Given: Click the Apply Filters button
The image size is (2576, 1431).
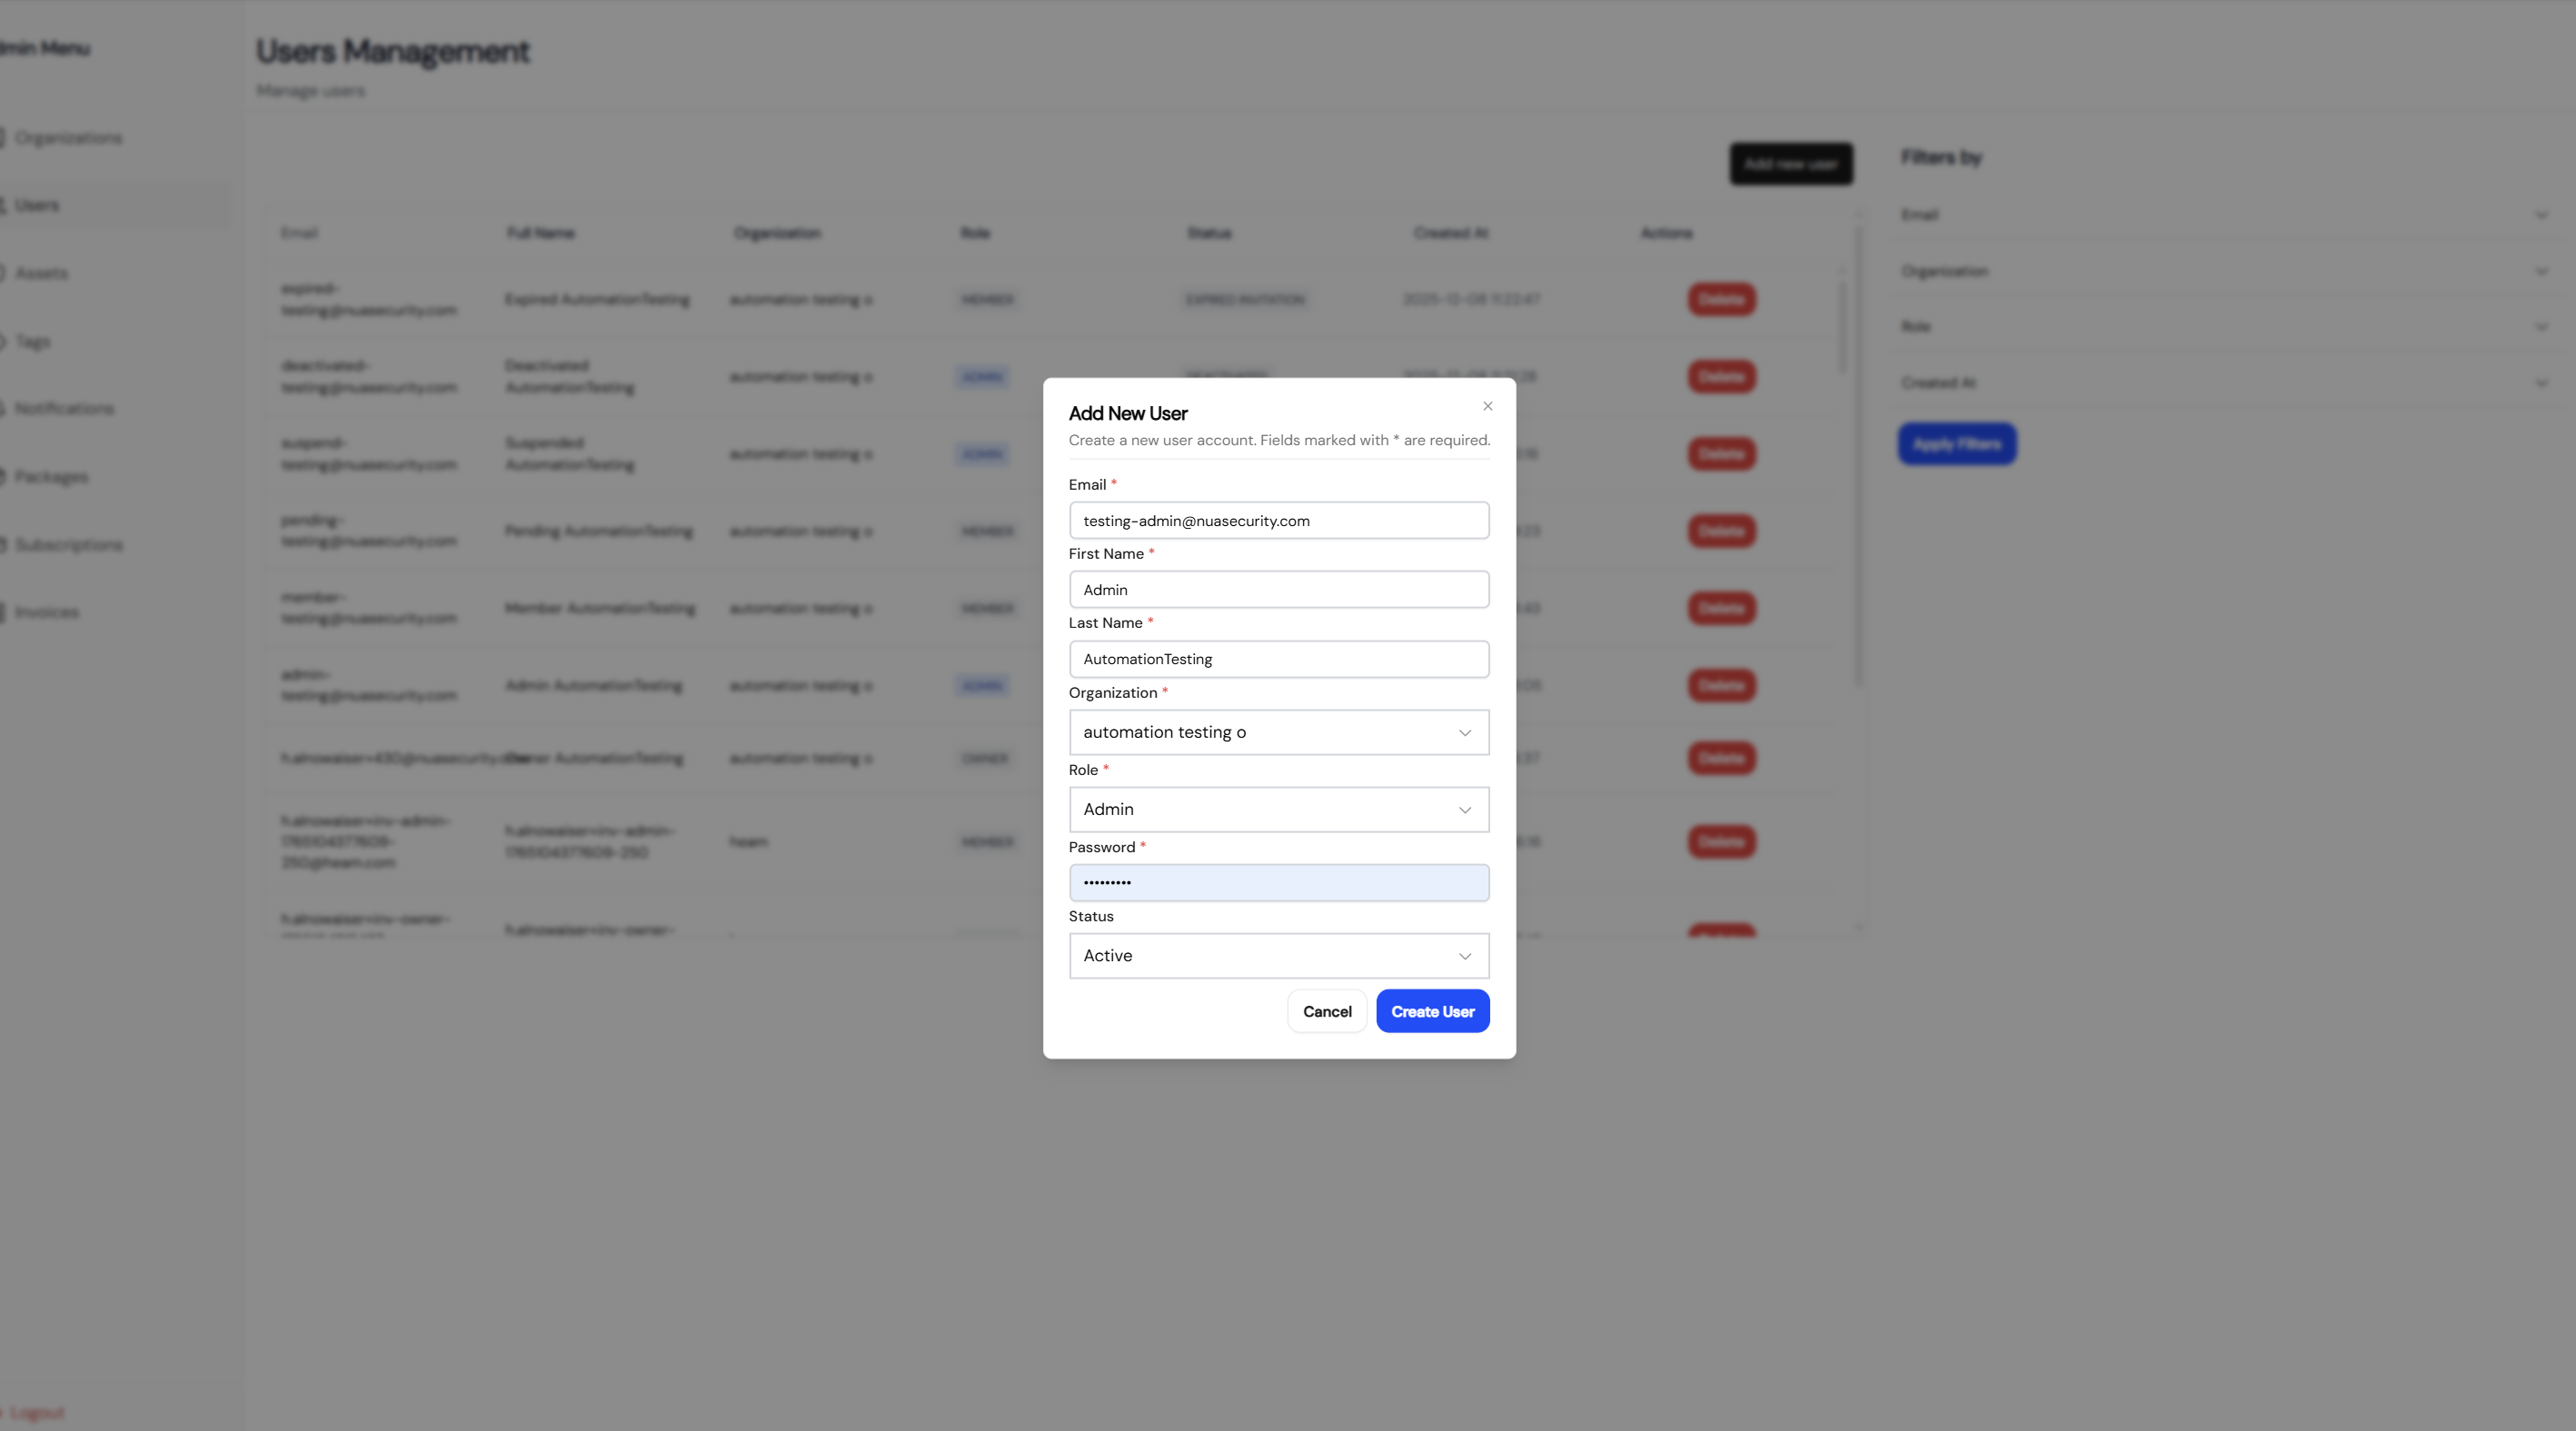Looking at the screenshot, I should 1956,444.
